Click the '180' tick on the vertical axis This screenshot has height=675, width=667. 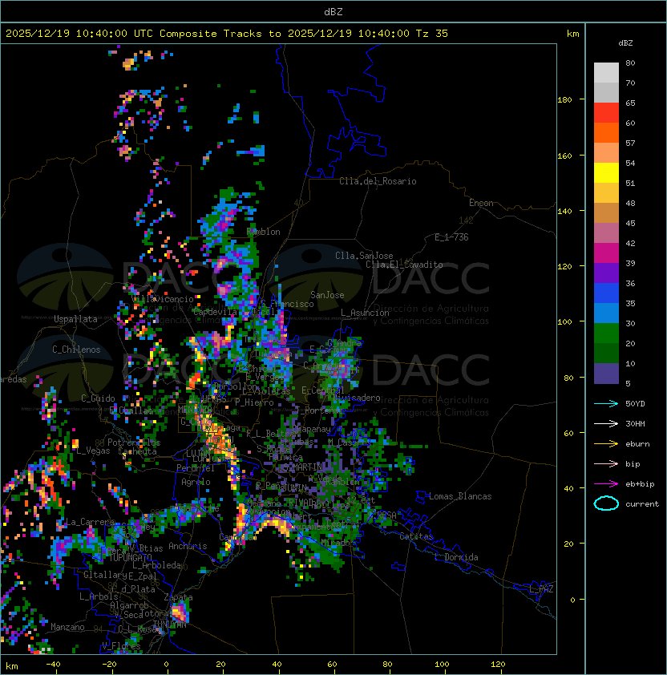[564, 100]
